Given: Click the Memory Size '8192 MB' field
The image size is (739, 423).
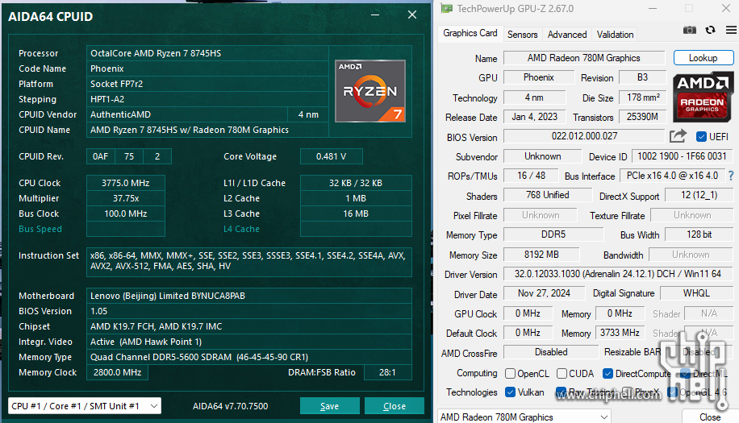Looking at the screenshot, I should pos(541,255).
